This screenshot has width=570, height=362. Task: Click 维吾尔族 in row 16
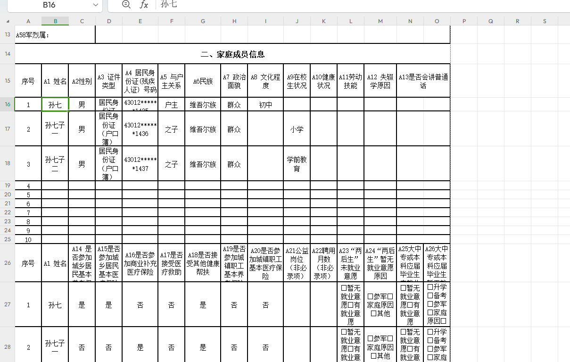203,104
